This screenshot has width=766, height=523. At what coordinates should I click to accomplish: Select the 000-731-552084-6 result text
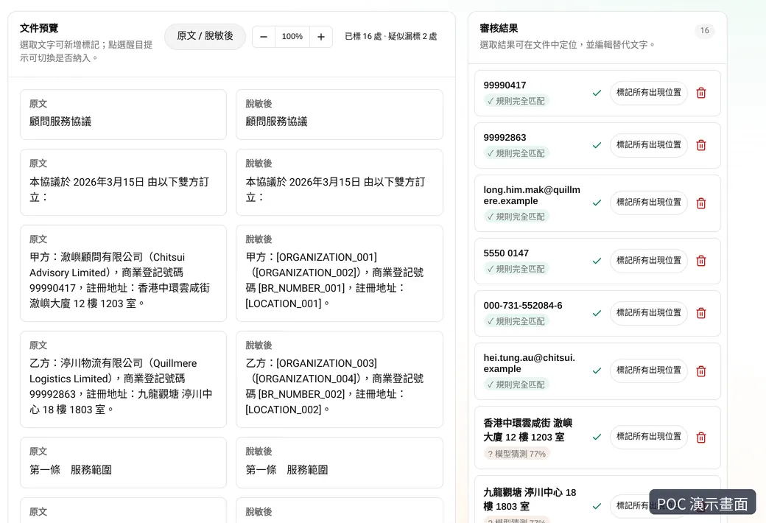523,306
